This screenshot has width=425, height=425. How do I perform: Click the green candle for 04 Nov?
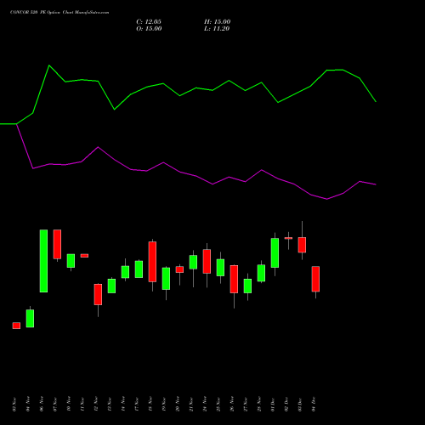point(30,319)
